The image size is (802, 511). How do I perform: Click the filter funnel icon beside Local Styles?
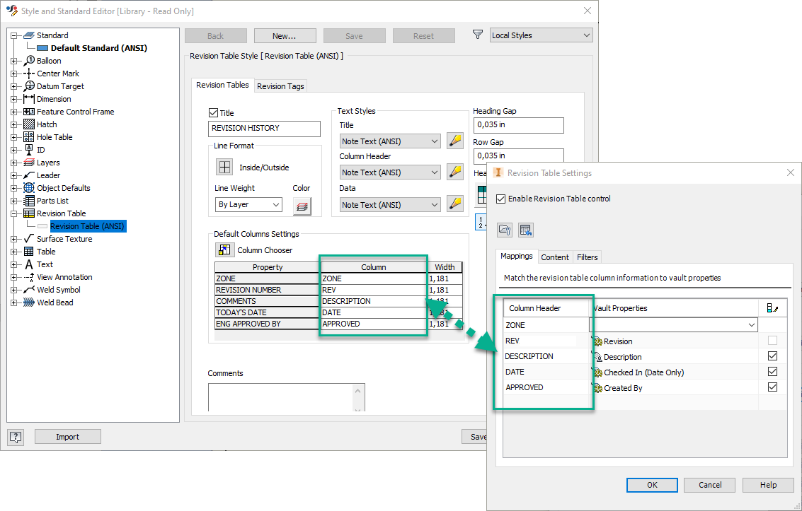[478, 34]
